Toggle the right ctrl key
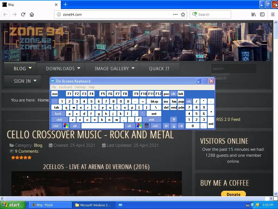 (x=155, y=126)
